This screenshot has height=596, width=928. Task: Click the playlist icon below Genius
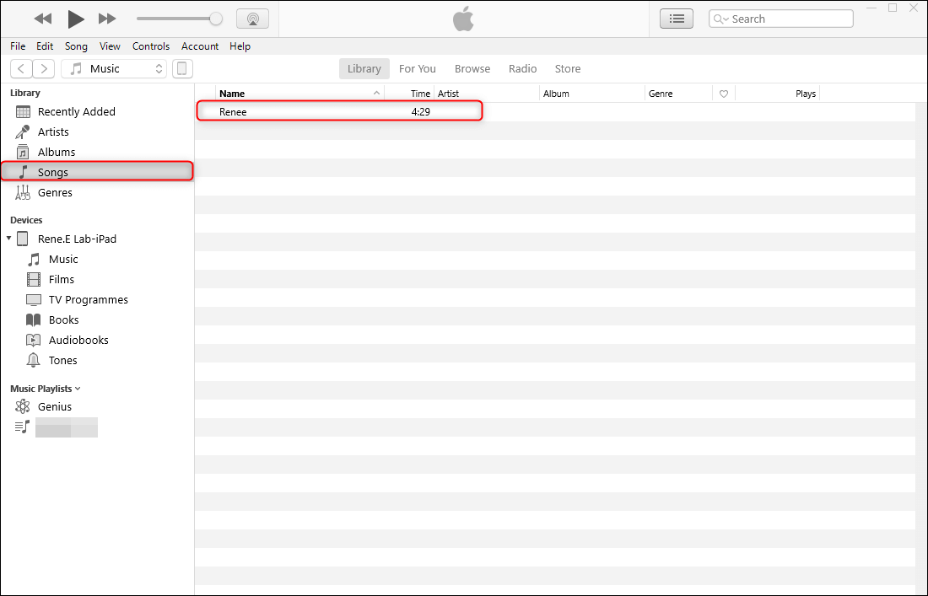click(x=23, y=427)
